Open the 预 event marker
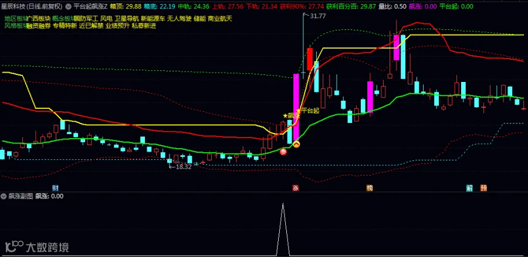 coord(483,188)
